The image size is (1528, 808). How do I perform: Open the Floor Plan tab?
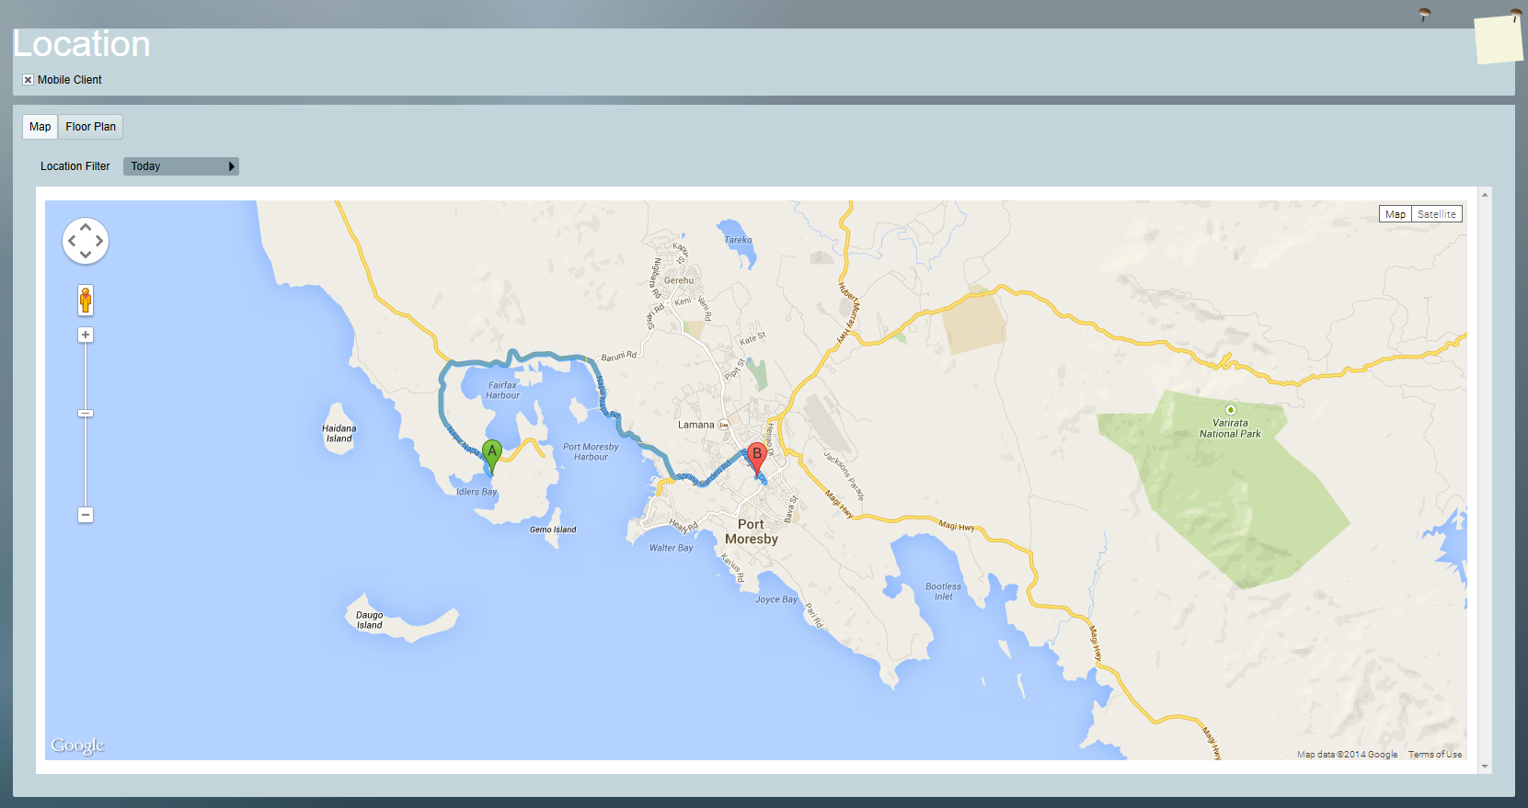pos(91,127)
